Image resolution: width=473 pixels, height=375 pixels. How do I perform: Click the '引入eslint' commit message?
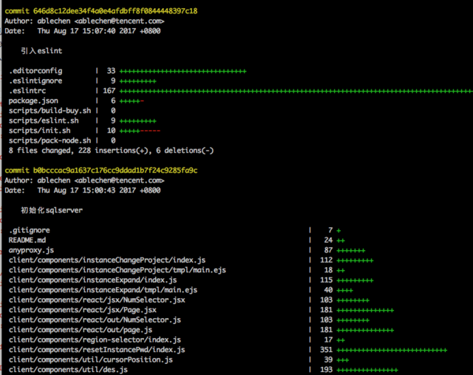(x=41, y=51)
